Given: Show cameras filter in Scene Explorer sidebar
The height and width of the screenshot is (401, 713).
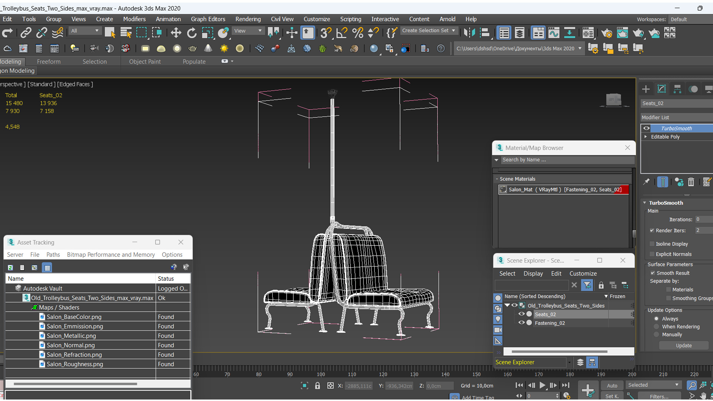Looking at the screenshot, I should coord(498,330).
